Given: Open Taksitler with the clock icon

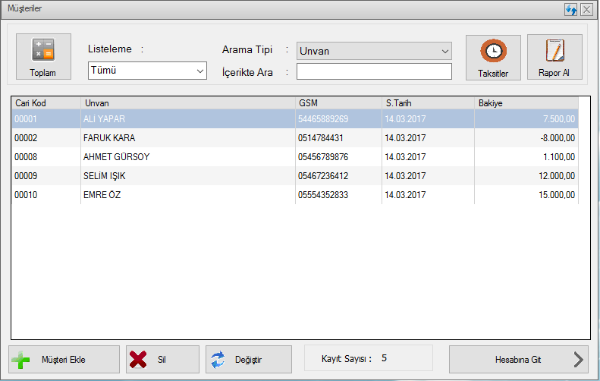Looking at the screenshot, I should pyautogui.click(x=493, y=51).
